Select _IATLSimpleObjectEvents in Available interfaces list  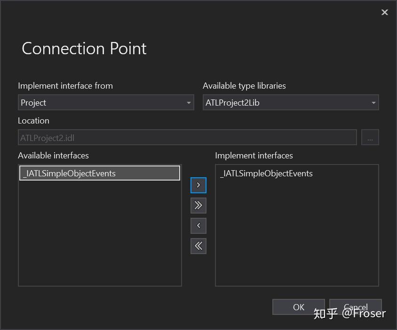tap(70, 173)
